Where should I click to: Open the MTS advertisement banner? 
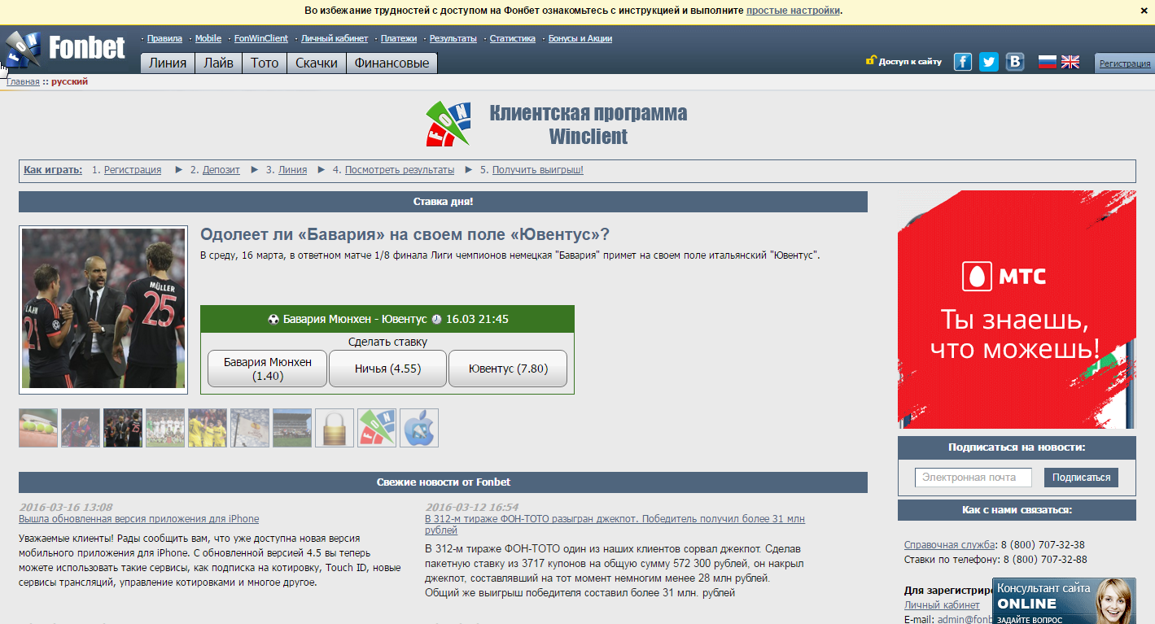coord(1017,309)
